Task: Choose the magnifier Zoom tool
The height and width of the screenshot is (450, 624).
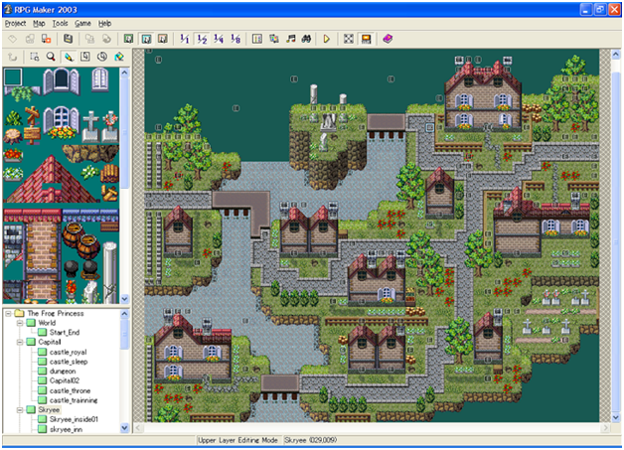Action: pos(51,57)
